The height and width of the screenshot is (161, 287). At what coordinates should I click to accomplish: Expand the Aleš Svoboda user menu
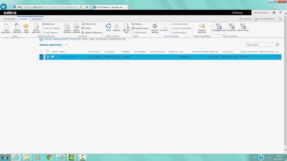click(x=261, y=13)
